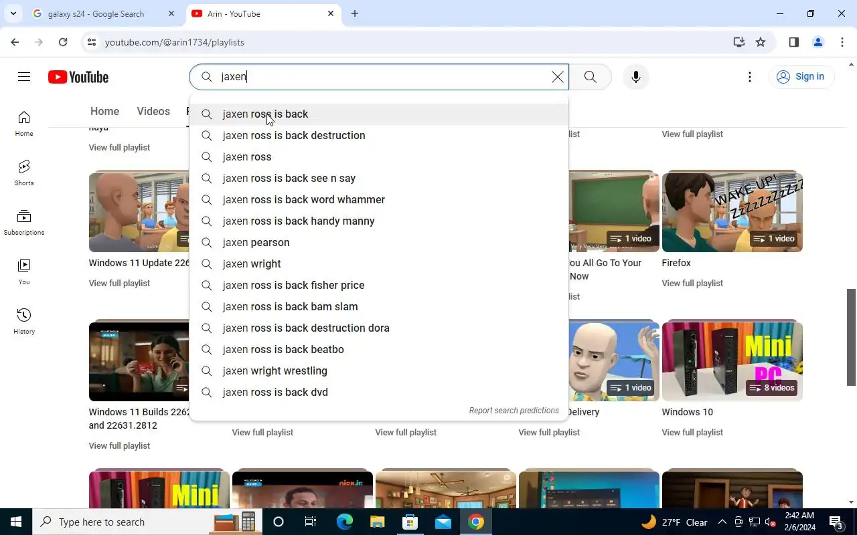The height and width of the screenshot is (535, 857).
Task: Open Shorts in the sidebar
Action: (24, 173)
